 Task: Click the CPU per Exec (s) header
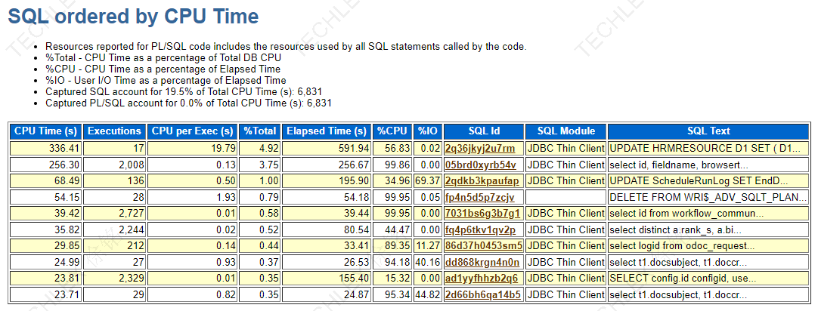(193, 131)
